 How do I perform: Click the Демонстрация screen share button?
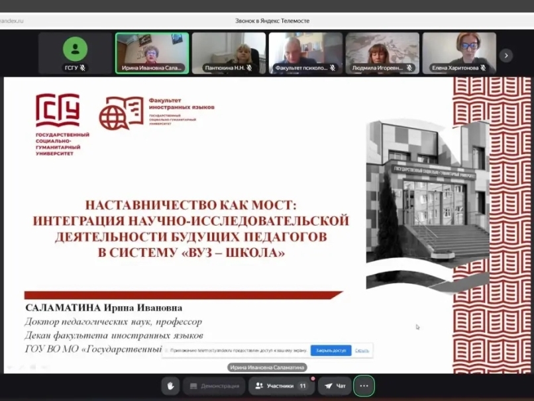213,386
